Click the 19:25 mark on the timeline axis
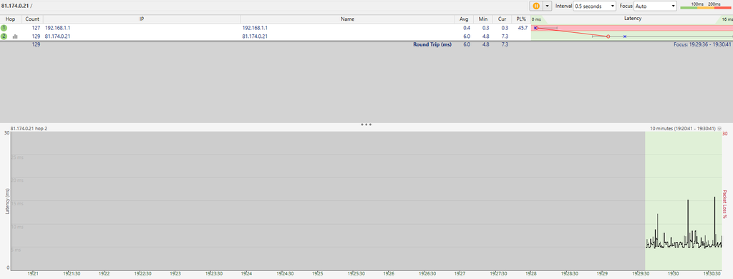This screenshot has width=733, height=279. coord(318,273)
